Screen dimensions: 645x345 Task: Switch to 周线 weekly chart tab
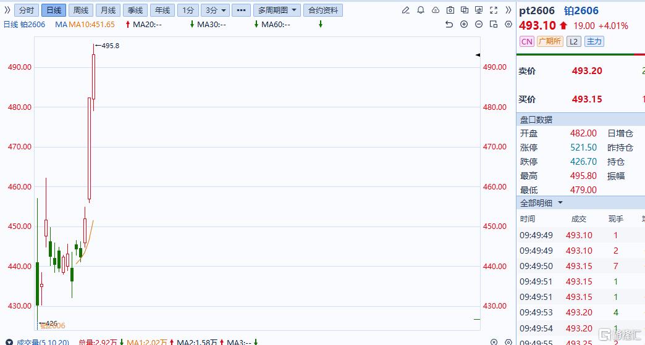click(80, 10)
